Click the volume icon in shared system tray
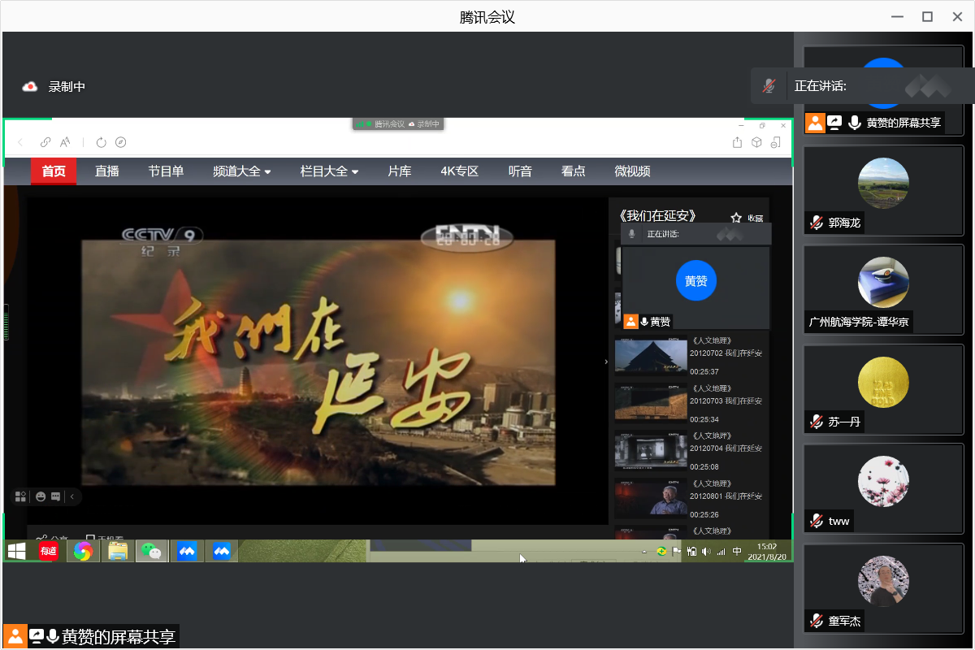The width and height of the screenshot is (975, 650). click(x=705, y=551)
